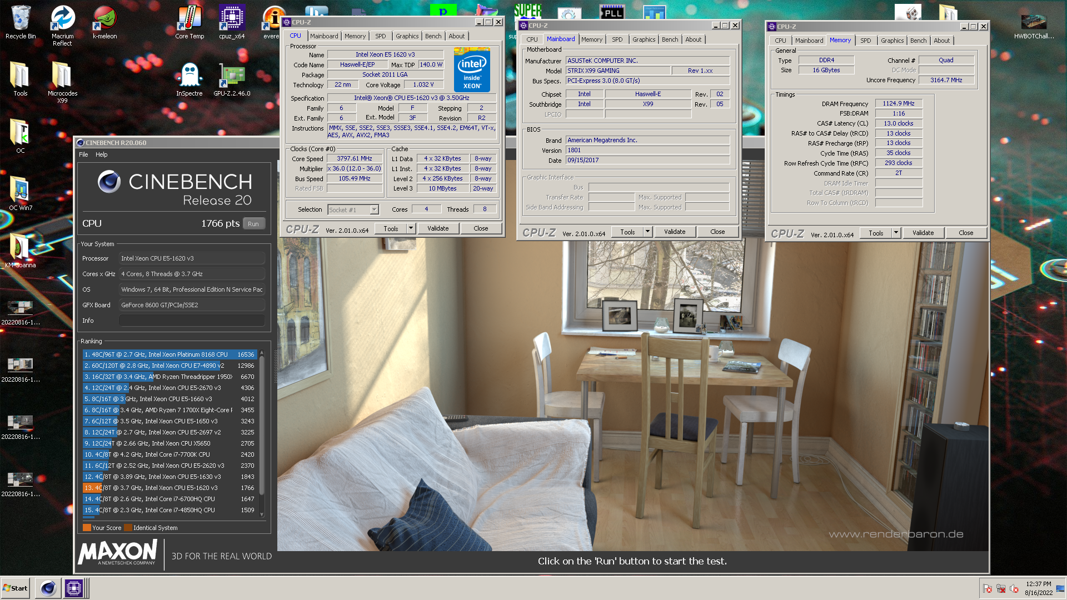Open the Help menu in Cinebench
The image size is (1067, 600).
[x=102, y=154]
